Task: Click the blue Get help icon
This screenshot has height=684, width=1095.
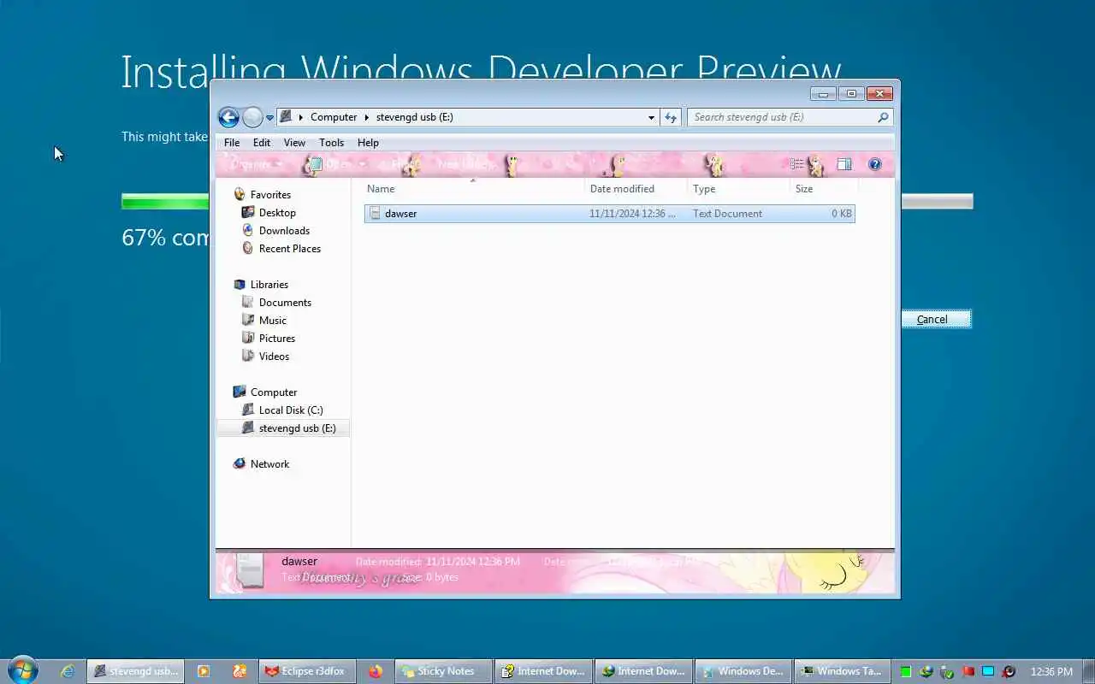Action: 874,164
